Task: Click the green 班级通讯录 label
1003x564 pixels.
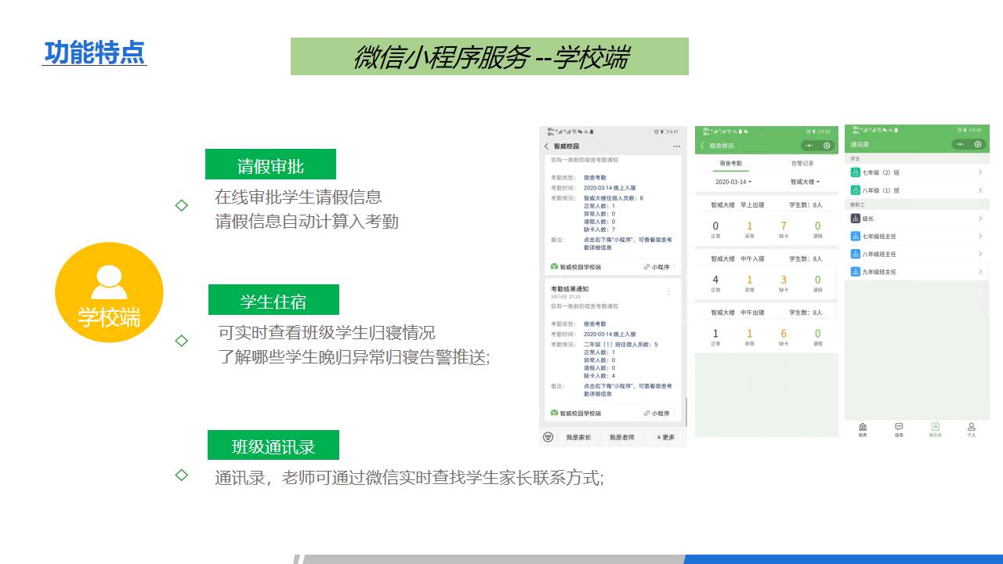Action: (273, 445)
